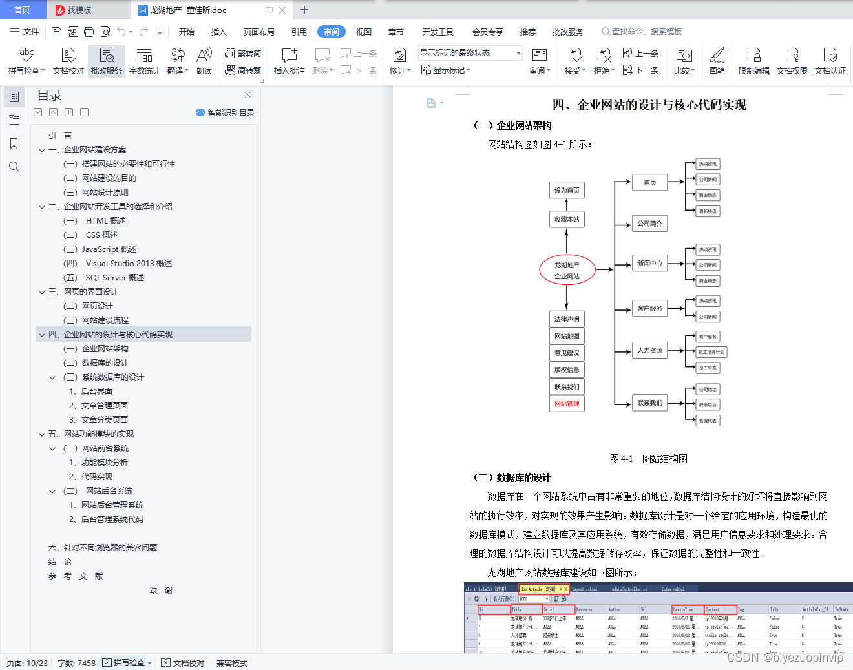Insert a comment with 插入批注
This screenshot has width=853, height=670.
(288, 61)
